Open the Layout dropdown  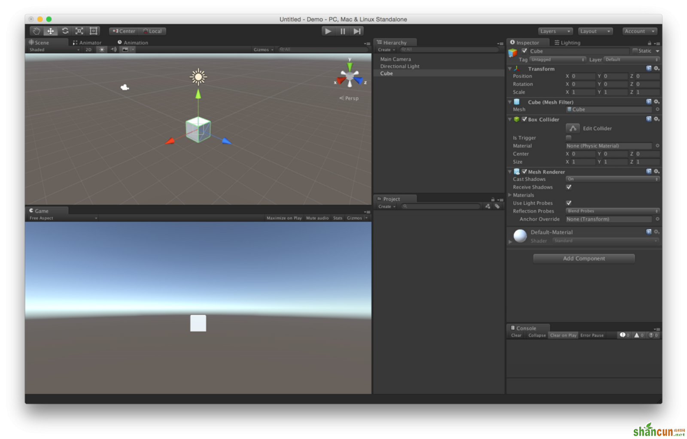click(595, 31)
